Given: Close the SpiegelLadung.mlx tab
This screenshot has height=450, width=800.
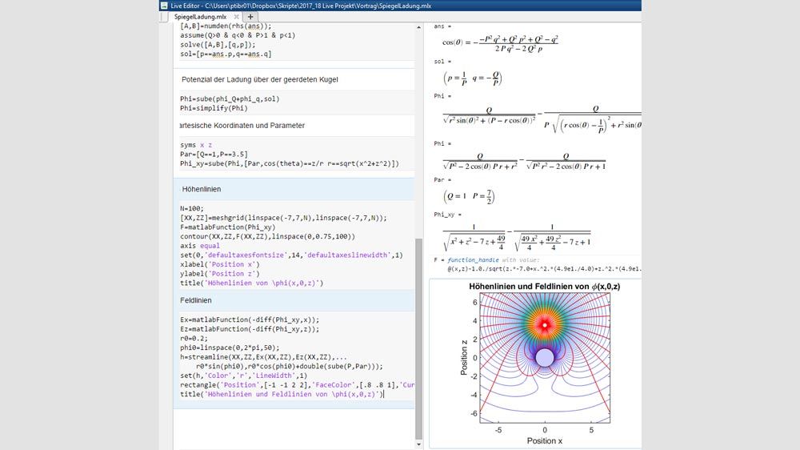Looking at the screenshot, I should tap(237, 17).
